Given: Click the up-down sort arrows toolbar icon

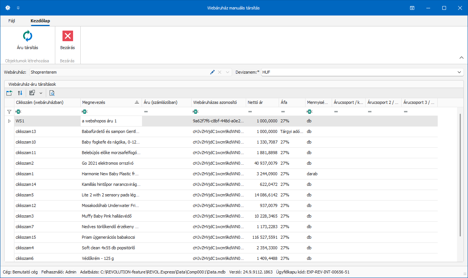Looking at the screenshot, I should click(x=20, y=93).
